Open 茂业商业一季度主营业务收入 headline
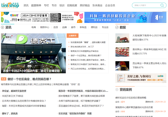 pyautogui.click(x=150, y=65)
